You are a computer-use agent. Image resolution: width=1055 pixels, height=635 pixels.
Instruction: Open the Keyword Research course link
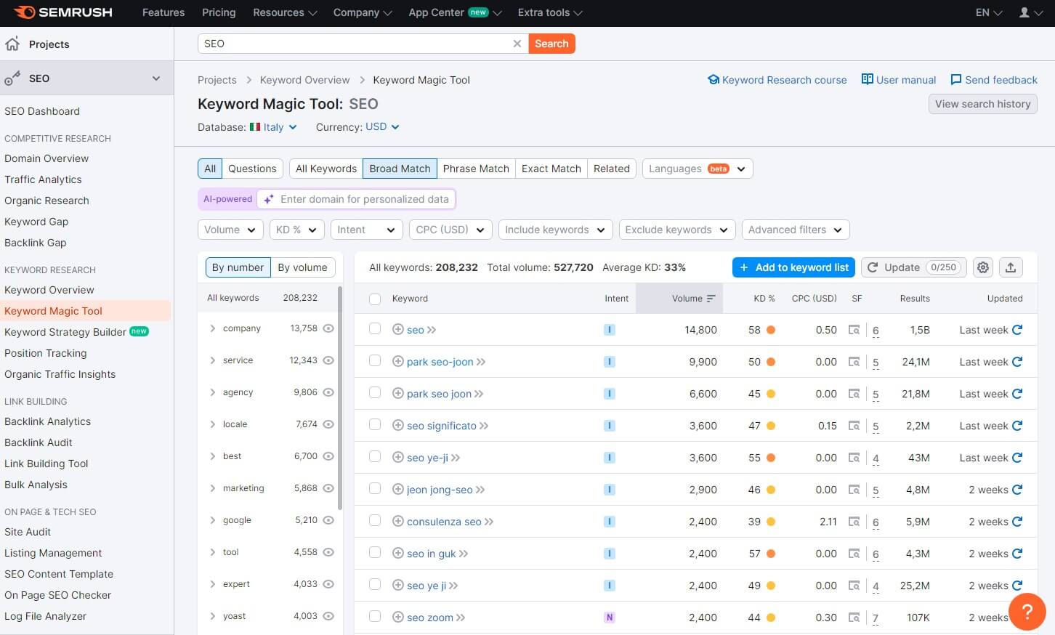(777, 80)
